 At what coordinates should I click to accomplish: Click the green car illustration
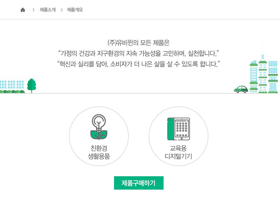(x=241, y=89)
